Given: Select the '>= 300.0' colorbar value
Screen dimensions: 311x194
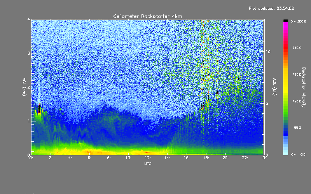Looking at the screenshot, I should point(299,21).
